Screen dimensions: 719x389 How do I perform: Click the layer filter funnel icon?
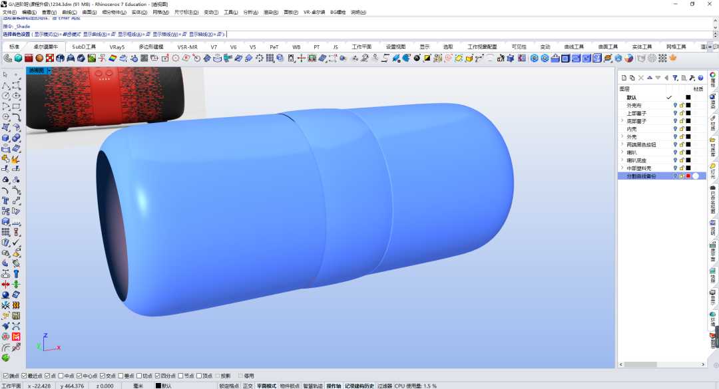click(x=675, y=78)
